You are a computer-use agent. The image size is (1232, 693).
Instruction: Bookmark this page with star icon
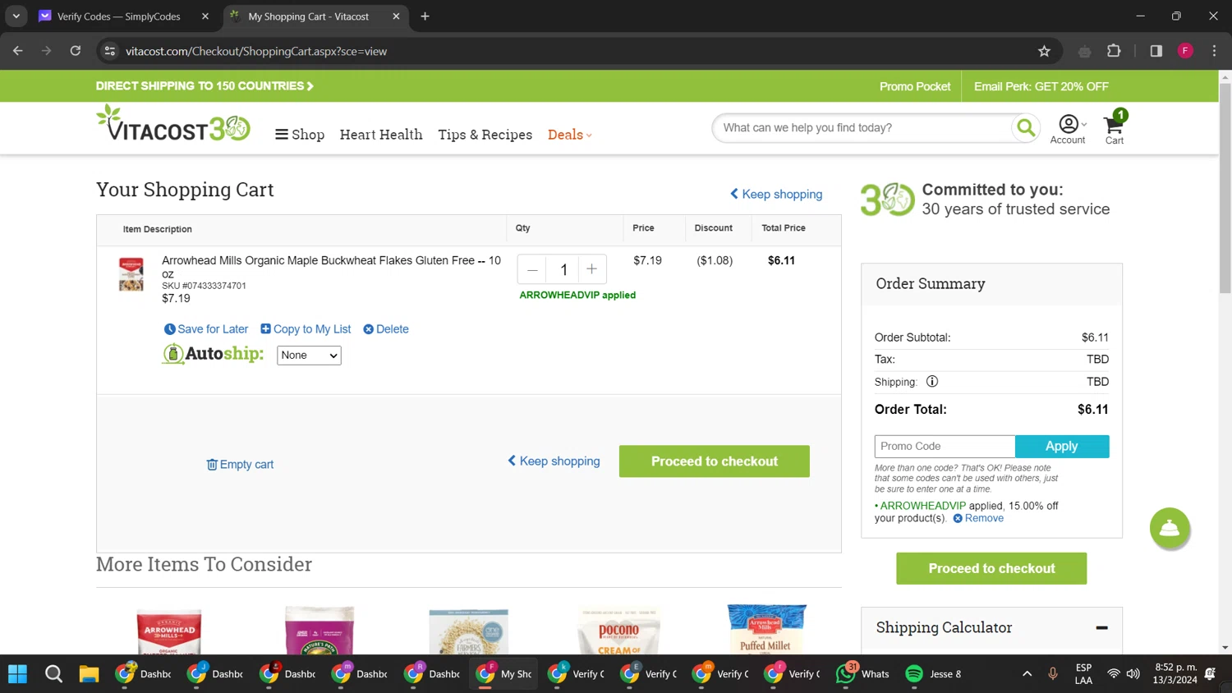(1044, 51)
